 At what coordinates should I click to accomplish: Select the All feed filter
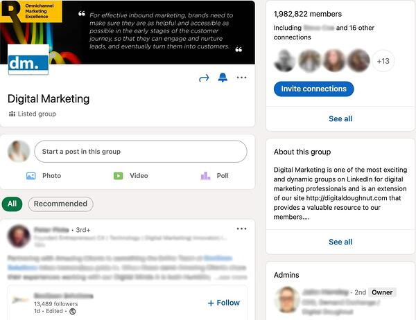(x=12, y=204)
